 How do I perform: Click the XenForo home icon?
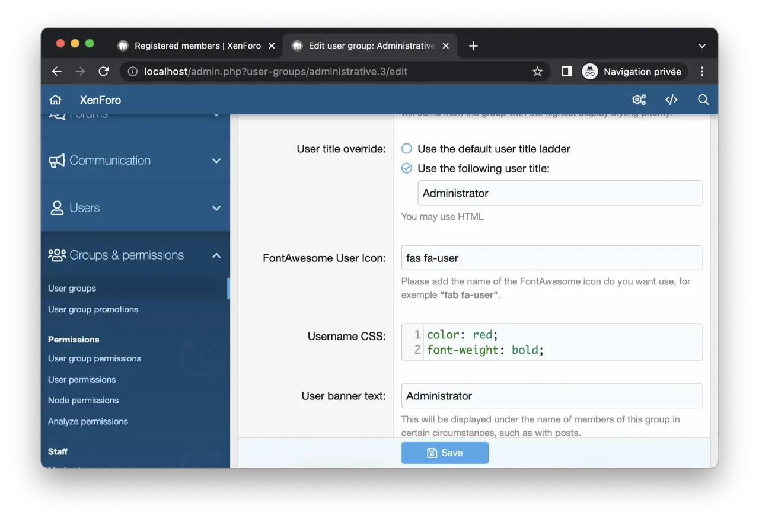point(56,100)
